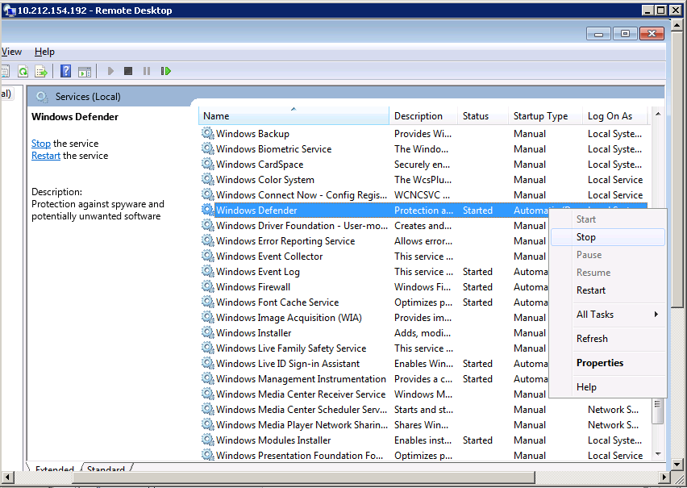Maximize the inner Services window
The image size is (687, 488).
(x=625, y=34)
